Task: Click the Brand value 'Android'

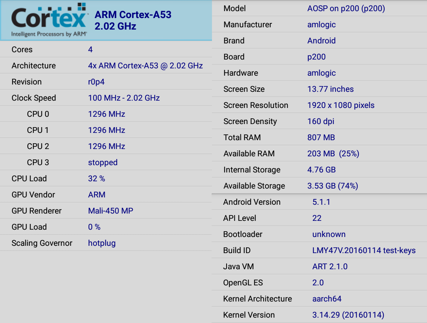Action: [x=321, y=41]
